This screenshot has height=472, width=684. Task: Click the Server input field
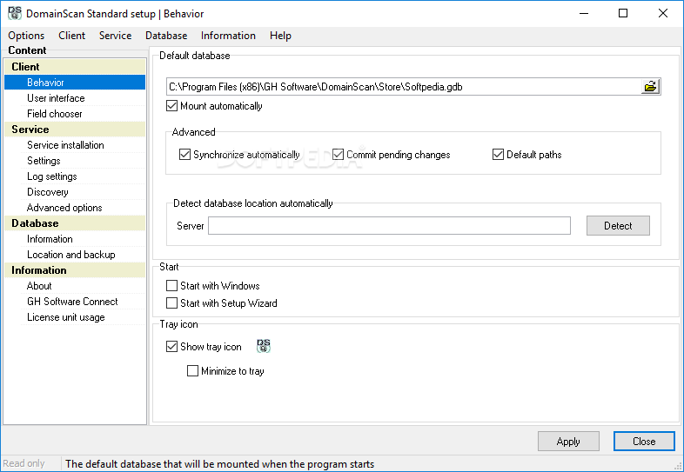tap(389, 226)
